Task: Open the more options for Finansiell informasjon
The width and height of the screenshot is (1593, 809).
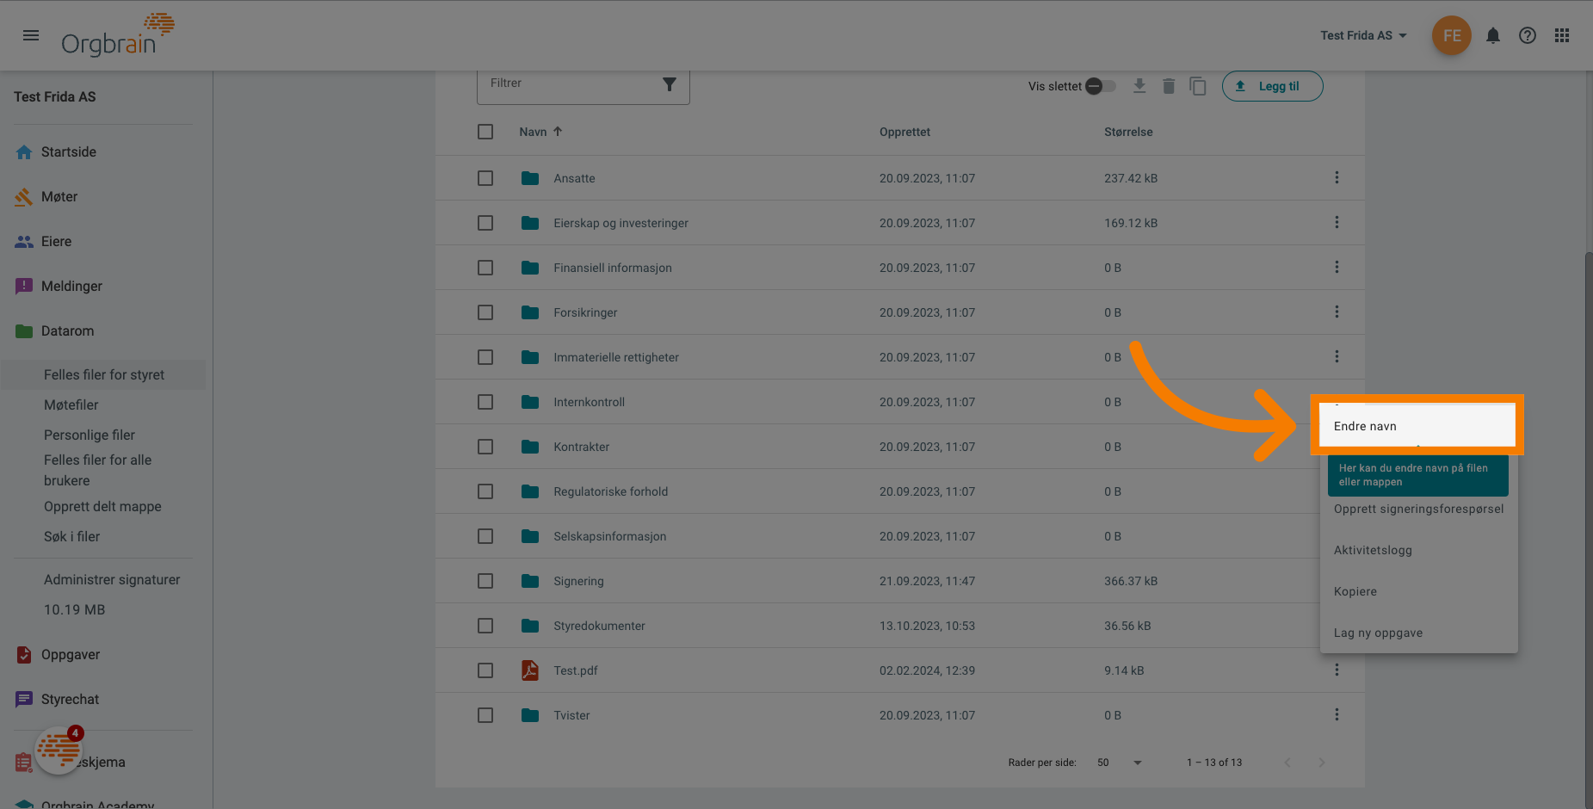Action: (x=1337, y=268)
